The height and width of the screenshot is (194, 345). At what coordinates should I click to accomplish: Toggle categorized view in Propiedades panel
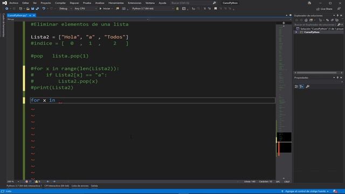click(296, 87)
